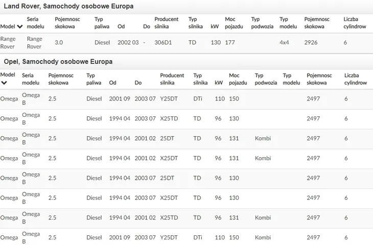Image resolution: width=373 pixels, height=245 pixels.
Task: Click Typ modelu header in Land Rover table
Action: point(288,23)
